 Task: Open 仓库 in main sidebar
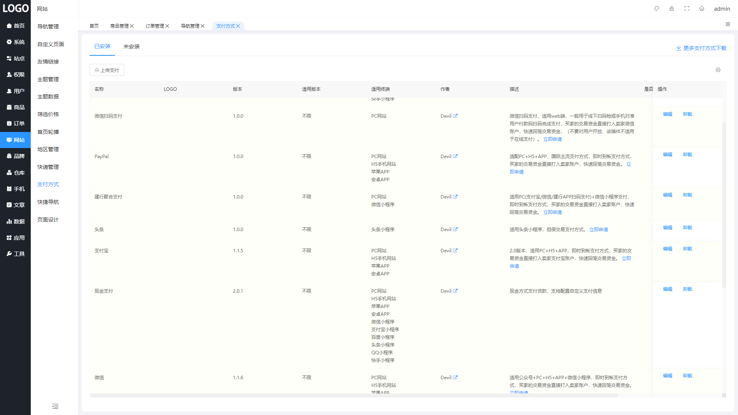[x=15, y=173]
